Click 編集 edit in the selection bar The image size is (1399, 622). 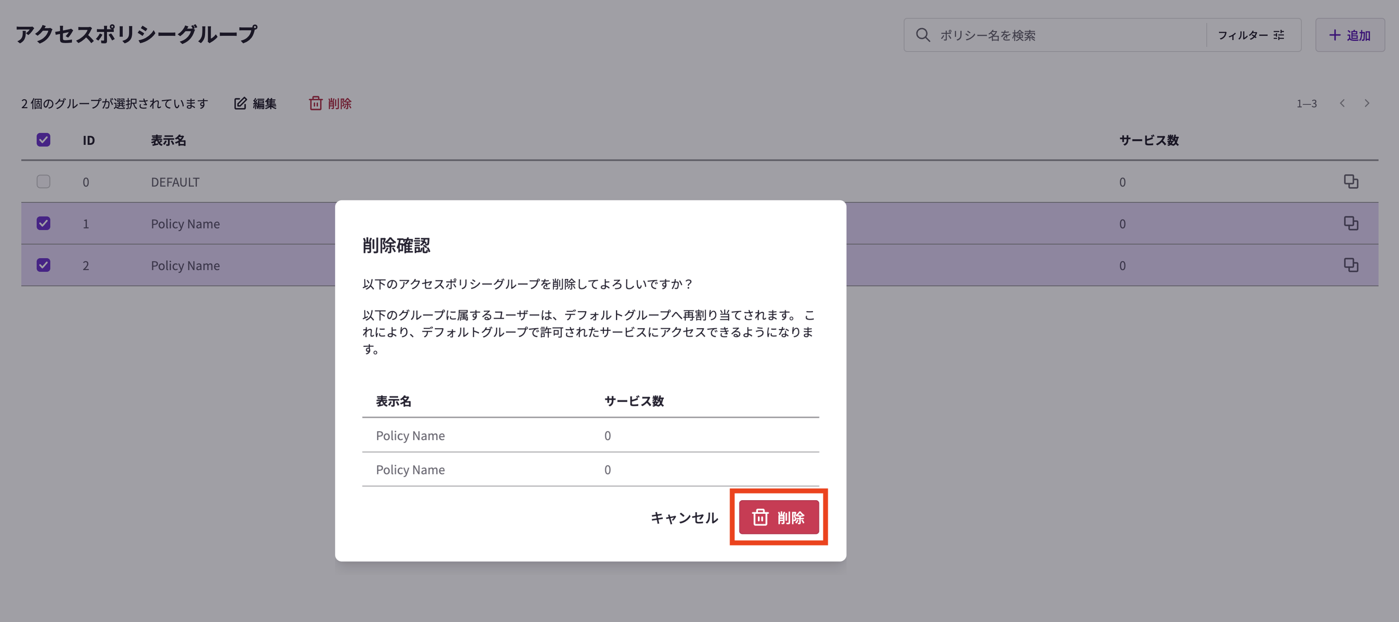255,104
